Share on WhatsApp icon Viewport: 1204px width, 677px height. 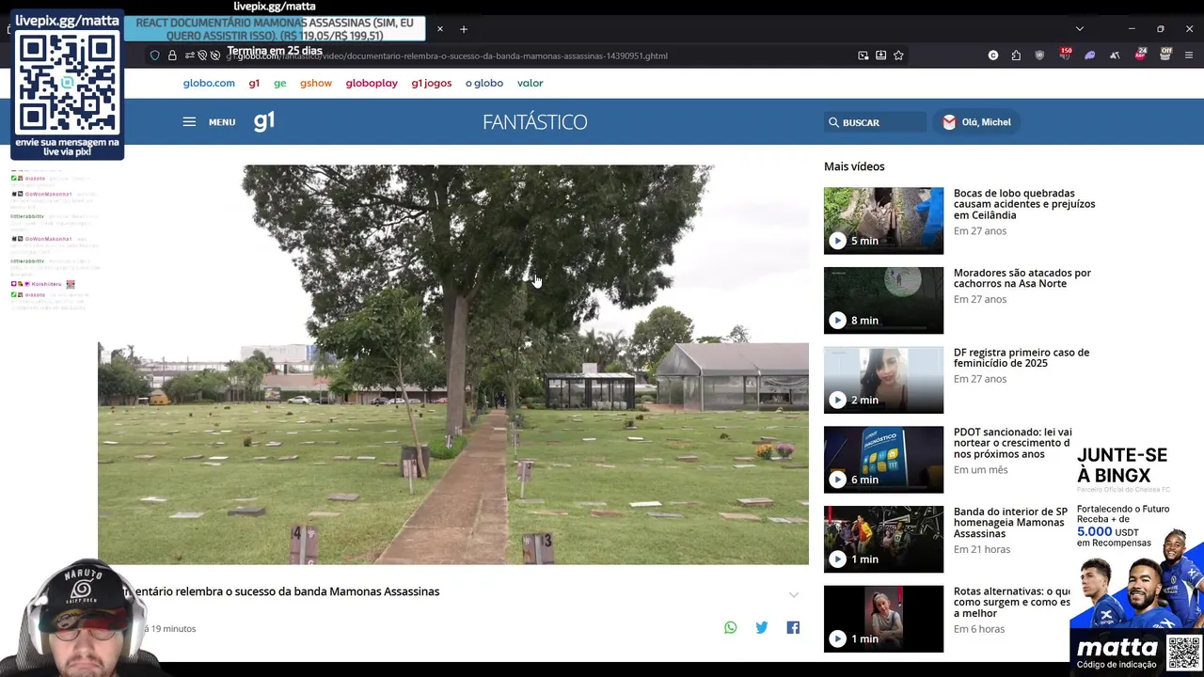pos(731,627)
